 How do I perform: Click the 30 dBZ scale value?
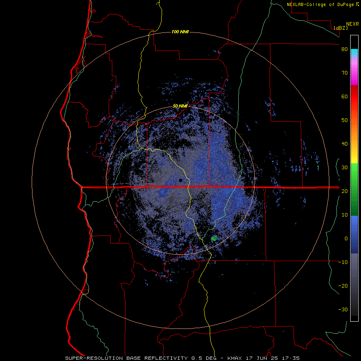(345, 168)
